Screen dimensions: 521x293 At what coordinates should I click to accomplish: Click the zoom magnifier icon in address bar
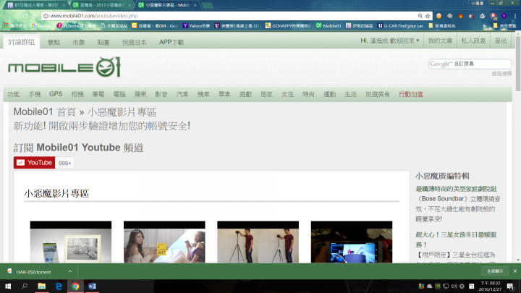[x=420, y=16]
